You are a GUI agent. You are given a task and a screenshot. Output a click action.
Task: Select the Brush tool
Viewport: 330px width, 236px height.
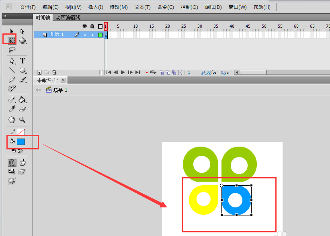click(23, 79)
